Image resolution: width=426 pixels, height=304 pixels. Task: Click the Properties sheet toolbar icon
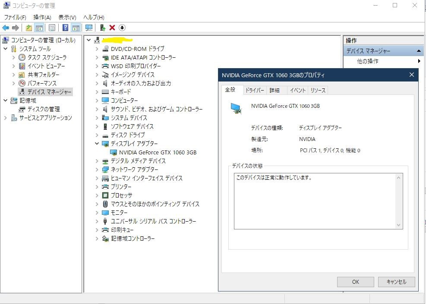pos(52,28)
